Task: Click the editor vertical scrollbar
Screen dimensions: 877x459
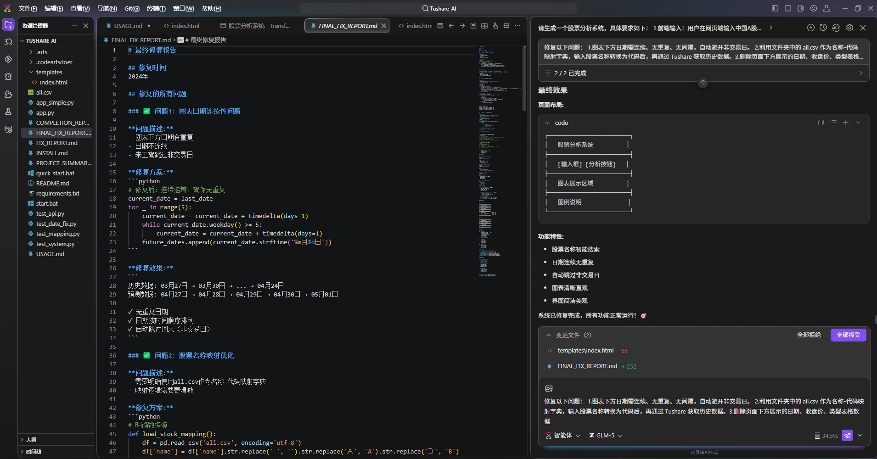Action: [x=524, y=78]
